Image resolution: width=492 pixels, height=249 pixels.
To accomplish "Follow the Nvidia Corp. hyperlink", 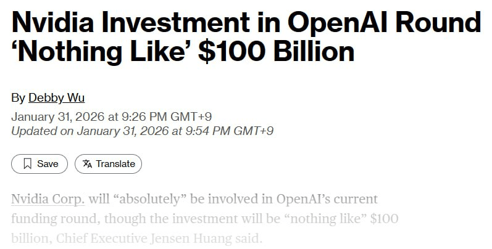I will pos(48,200).
